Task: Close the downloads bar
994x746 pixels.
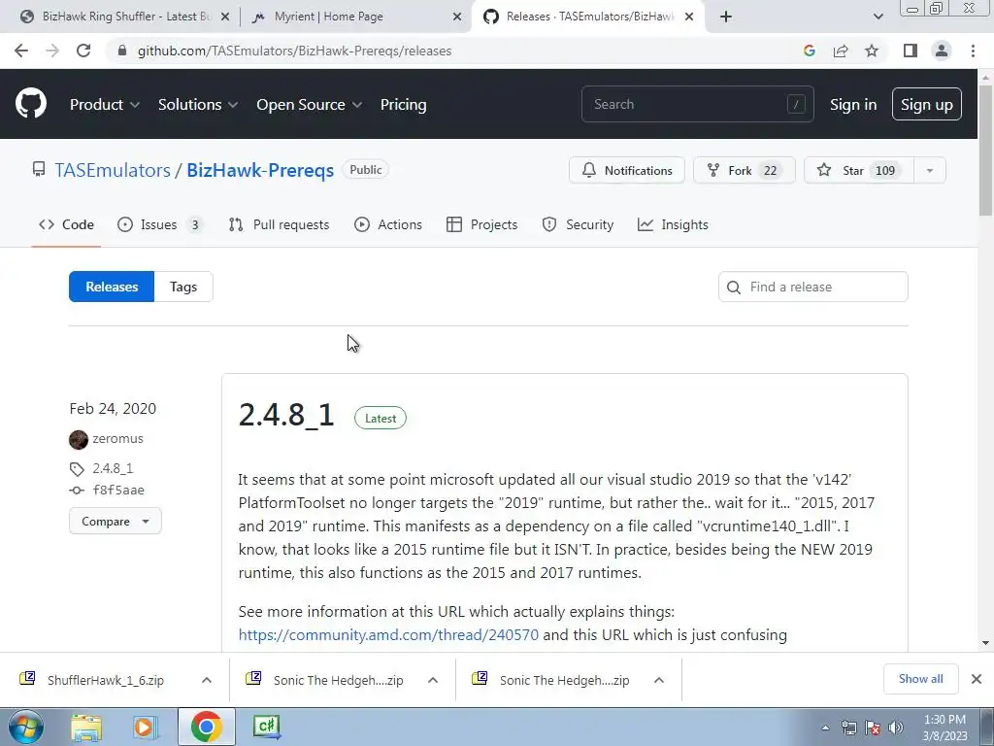Action: (x=977, y=679)
